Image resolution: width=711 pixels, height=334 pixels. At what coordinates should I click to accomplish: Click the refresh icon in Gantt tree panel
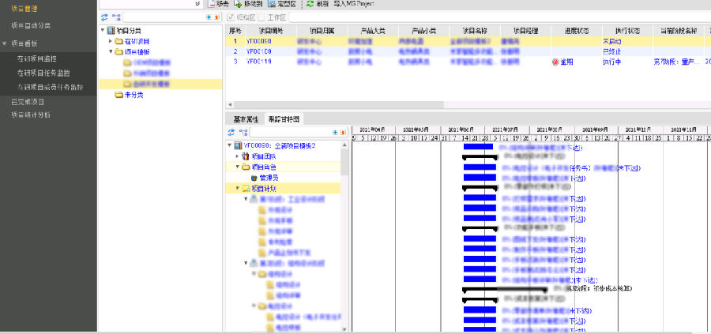(x=231, y=133)
